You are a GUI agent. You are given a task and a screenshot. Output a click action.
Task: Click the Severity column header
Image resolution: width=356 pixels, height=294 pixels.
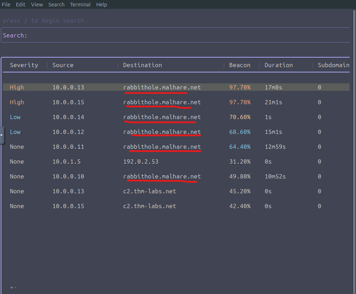(24, 65)
